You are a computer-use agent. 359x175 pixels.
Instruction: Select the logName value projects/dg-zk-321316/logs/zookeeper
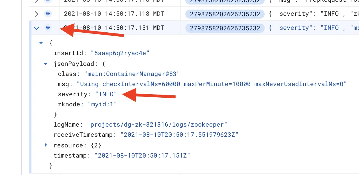(157, 125)
